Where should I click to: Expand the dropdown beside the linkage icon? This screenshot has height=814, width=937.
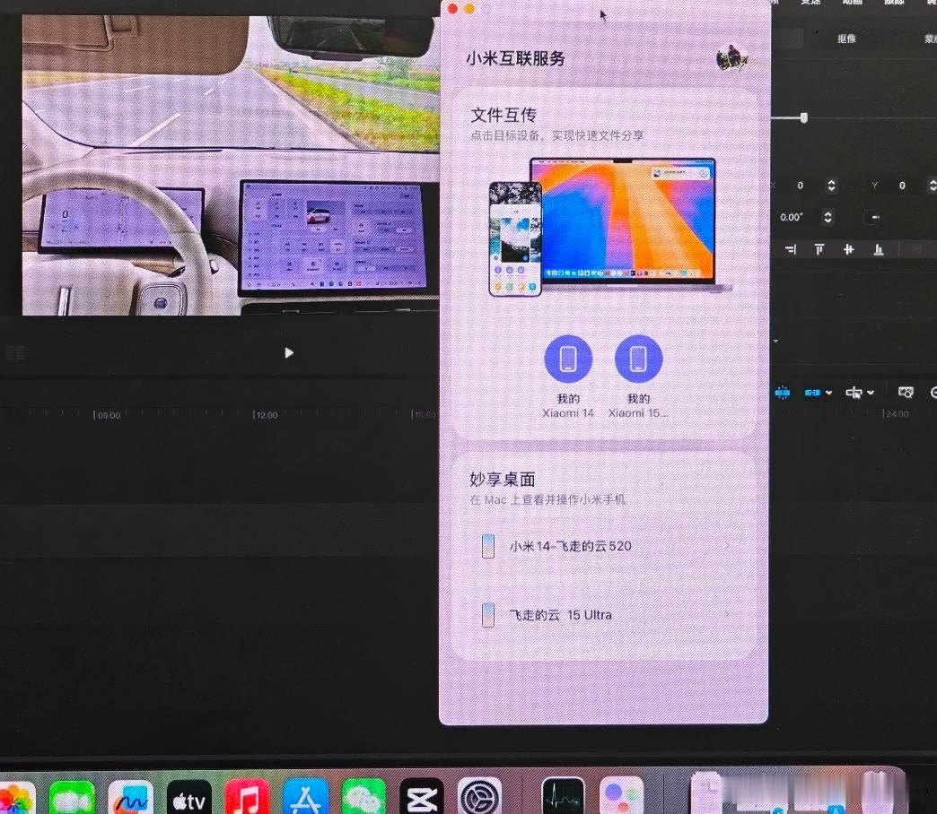pos(828,393)
